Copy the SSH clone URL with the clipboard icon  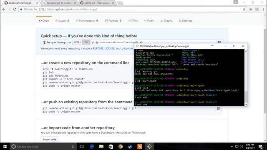pos(219,42)
